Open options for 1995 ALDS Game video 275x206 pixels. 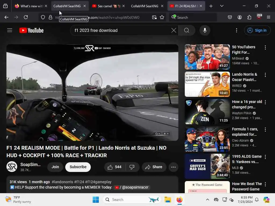click(265, 157)
